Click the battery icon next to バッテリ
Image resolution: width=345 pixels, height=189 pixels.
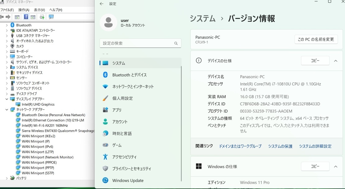(x=12, y=178)
